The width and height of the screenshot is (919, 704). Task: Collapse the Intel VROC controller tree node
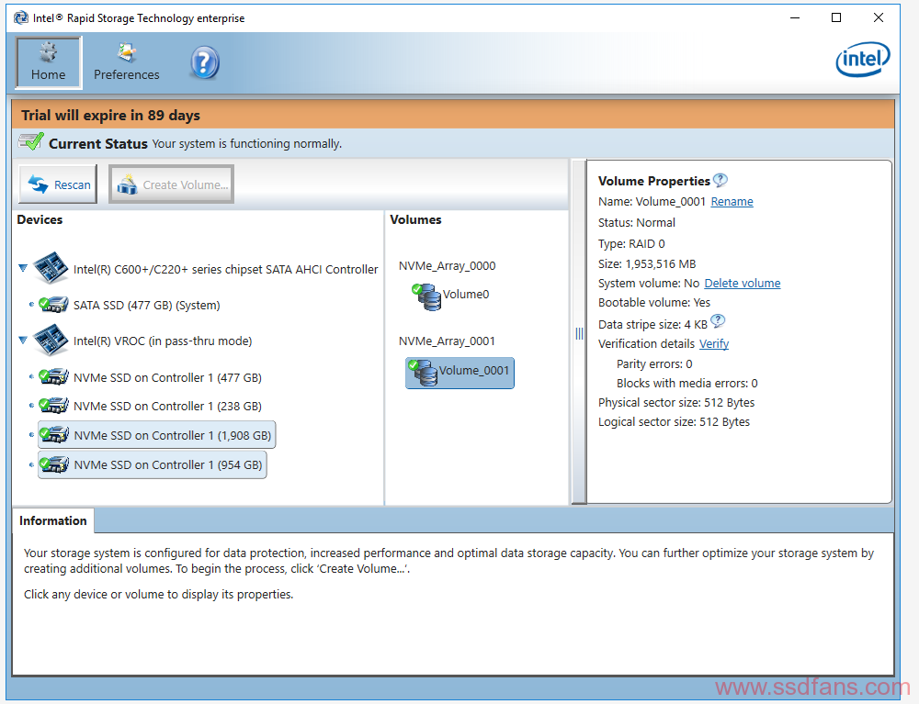coord(23,340)
